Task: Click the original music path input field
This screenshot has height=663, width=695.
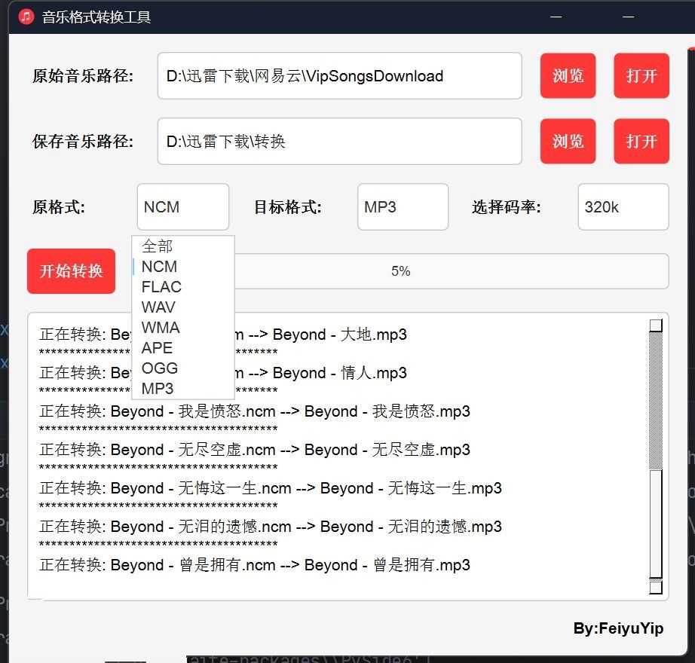Action: (x=339, y=76)
